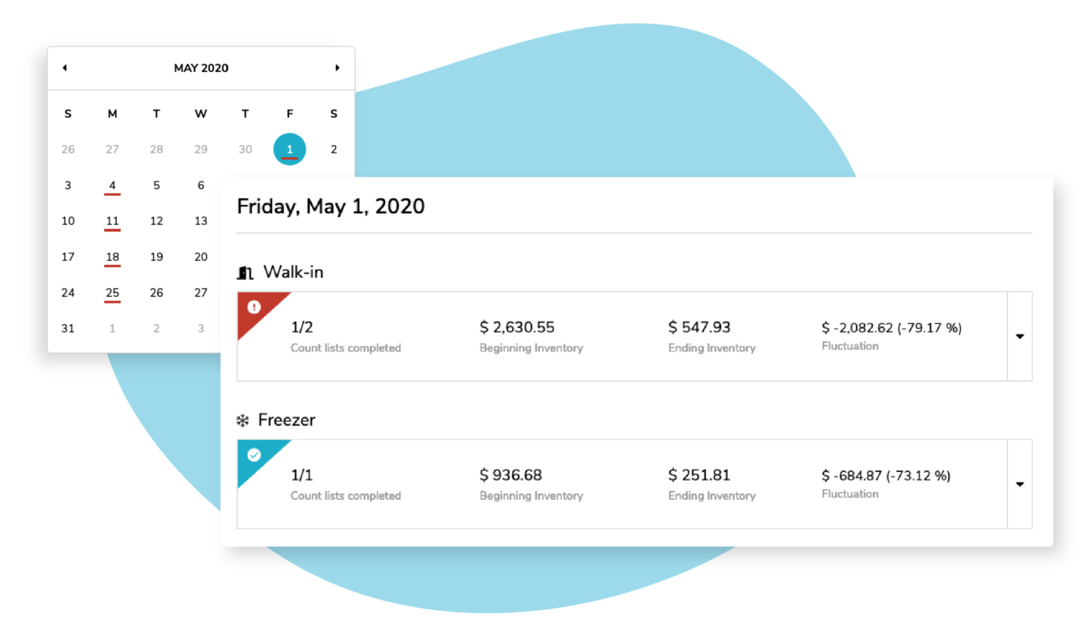The height and width of the screenshot is (642, 1092).
Task: Select May 31 on the calendar
Action: pyautogui.click(x=68, y=329)
